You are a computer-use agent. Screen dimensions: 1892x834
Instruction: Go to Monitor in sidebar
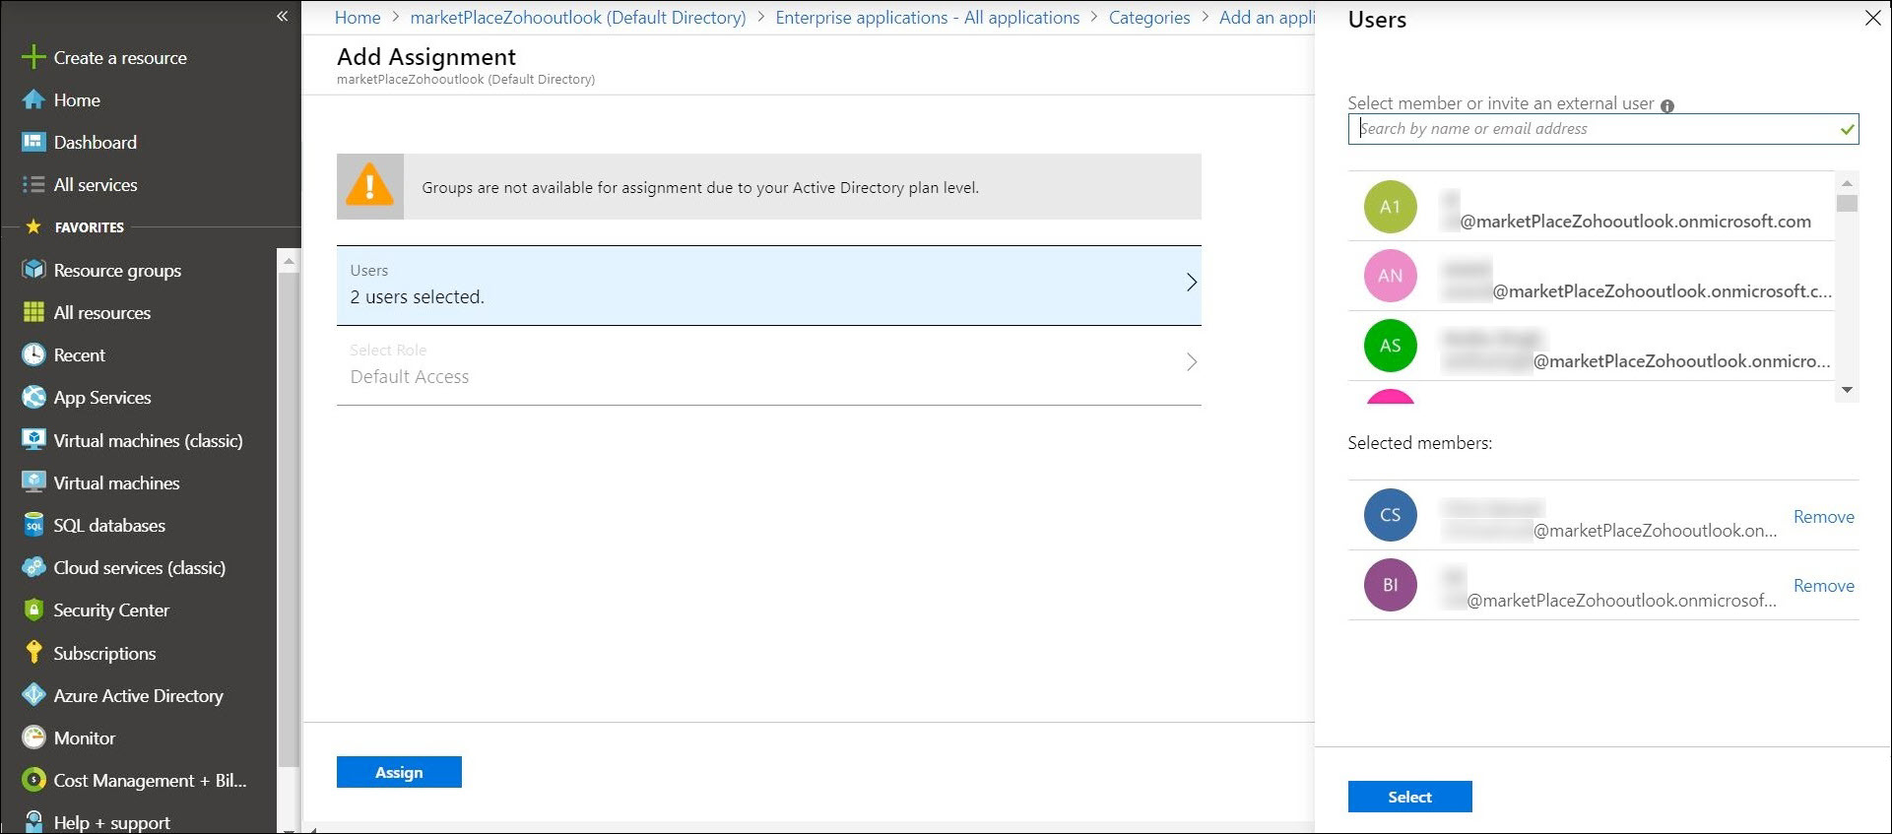click(x=85, y=738)
